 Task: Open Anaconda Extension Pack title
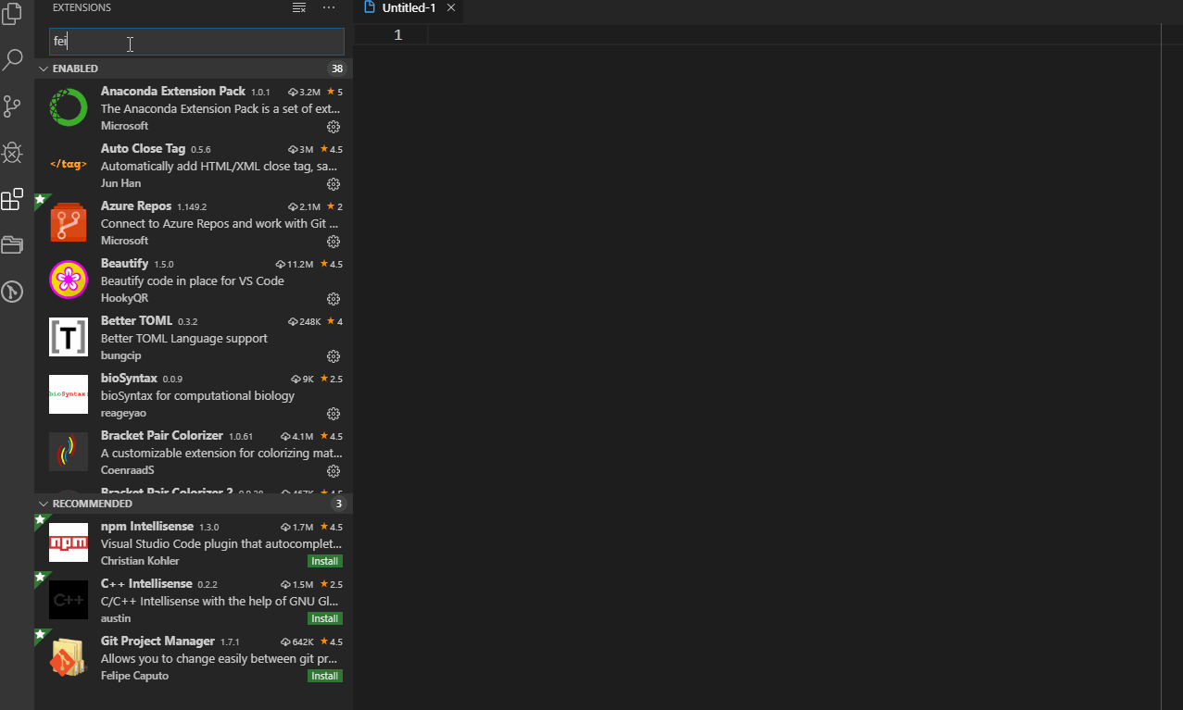pyautogui.click(x=173, y=92)
